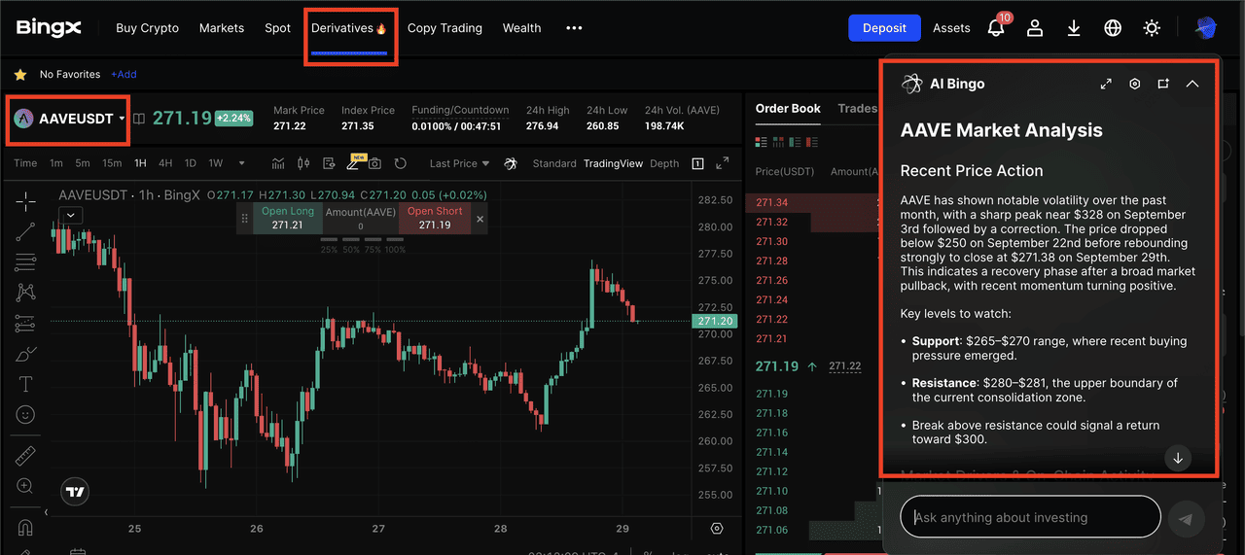This screenshot has height=555, width=1245.
Task: Click the AI Bingo settings hexagon icon
Action: click(1134, 85)
